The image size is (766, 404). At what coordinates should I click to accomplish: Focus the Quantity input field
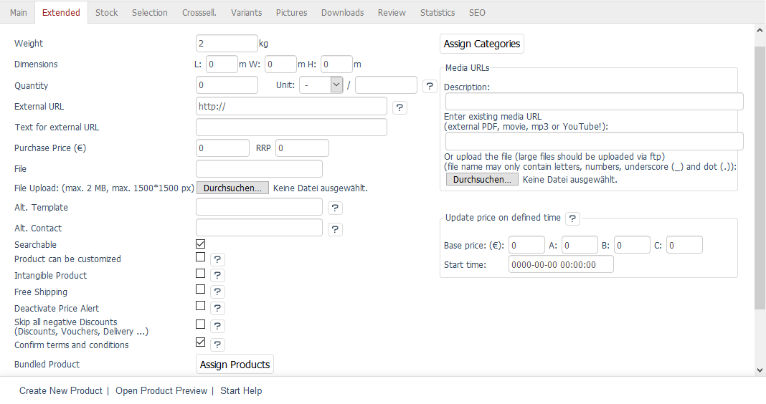[x=227, y=85]
